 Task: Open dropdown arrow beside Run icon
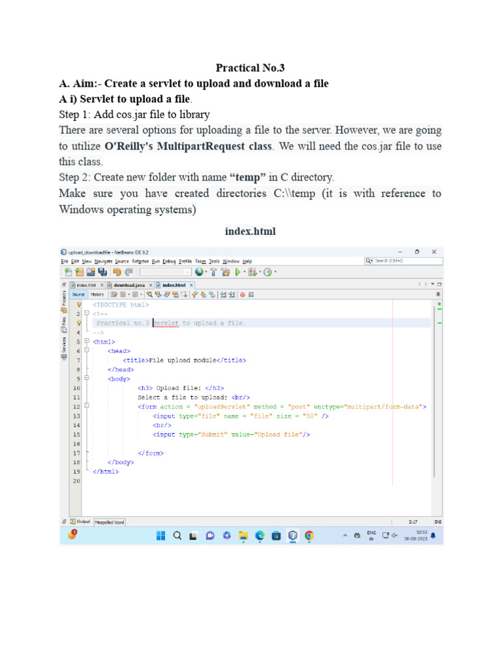point(245,272)
